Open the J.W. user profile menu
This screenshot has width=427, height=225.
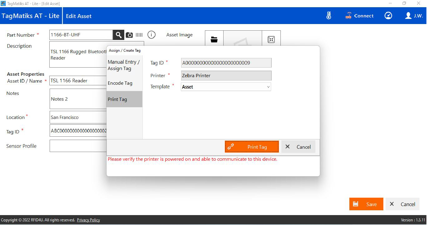click(x=414, y=16)
